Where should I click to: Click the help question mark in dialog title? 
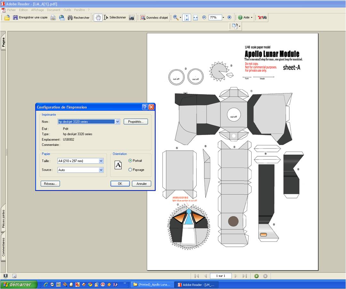(x=145, y=107)
